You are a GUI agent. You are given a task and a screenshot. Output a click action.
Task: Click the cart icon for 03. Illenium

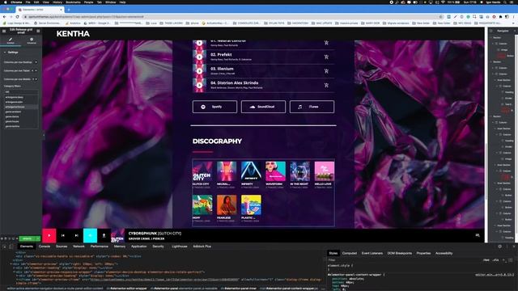pyautogui.click(x=326, y=71)
